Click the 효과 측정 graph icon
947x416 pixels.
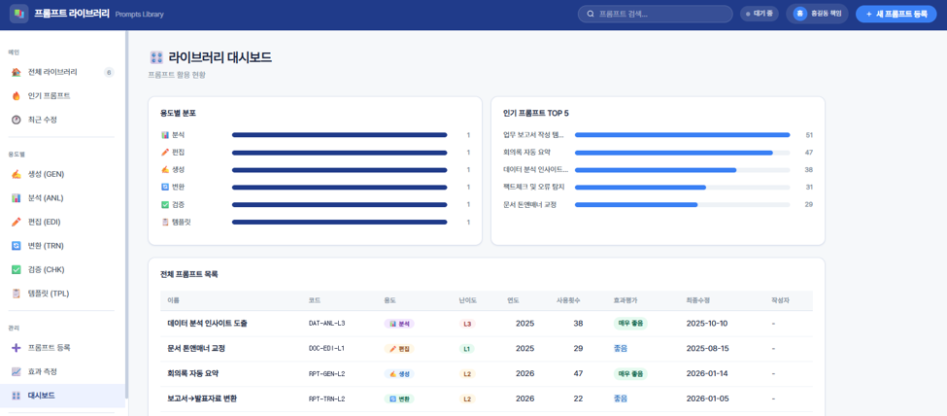click(x=17, y=371)
